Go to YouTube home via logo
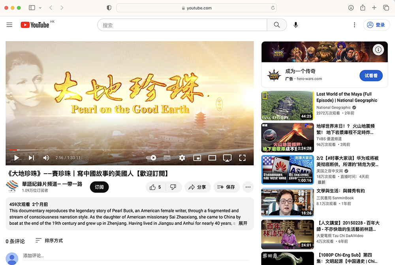395x265 pixels. tap(35, 25)
